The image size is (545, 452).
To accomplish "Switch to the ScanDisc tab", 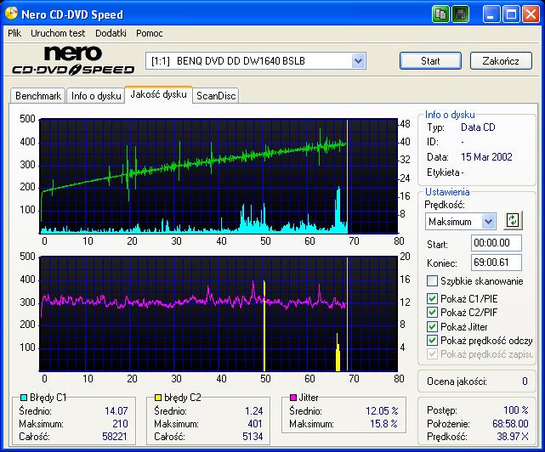I will pos(216,96).
